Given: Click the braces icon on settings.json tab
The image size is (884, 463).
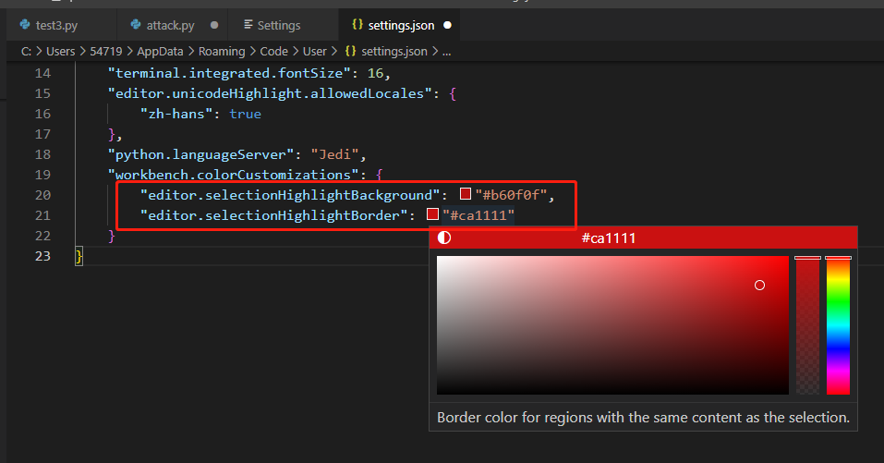Looking at the screenshot, I should tap(357, 25).
